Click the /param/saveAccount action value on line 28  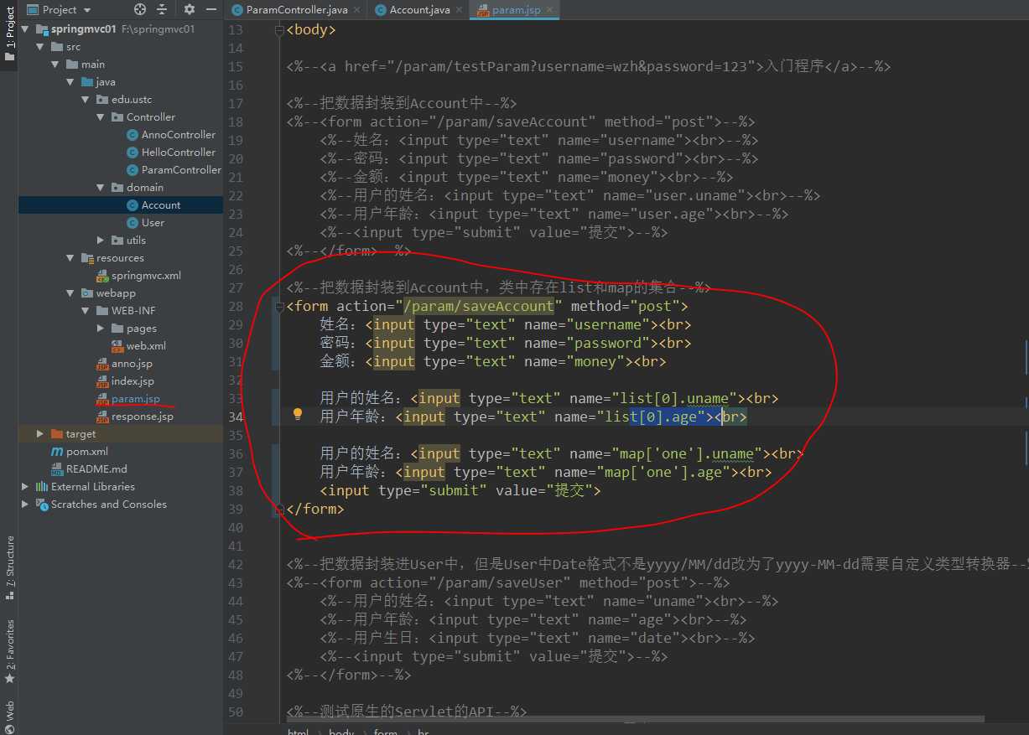pyautogui.click(x=479, y=306)
